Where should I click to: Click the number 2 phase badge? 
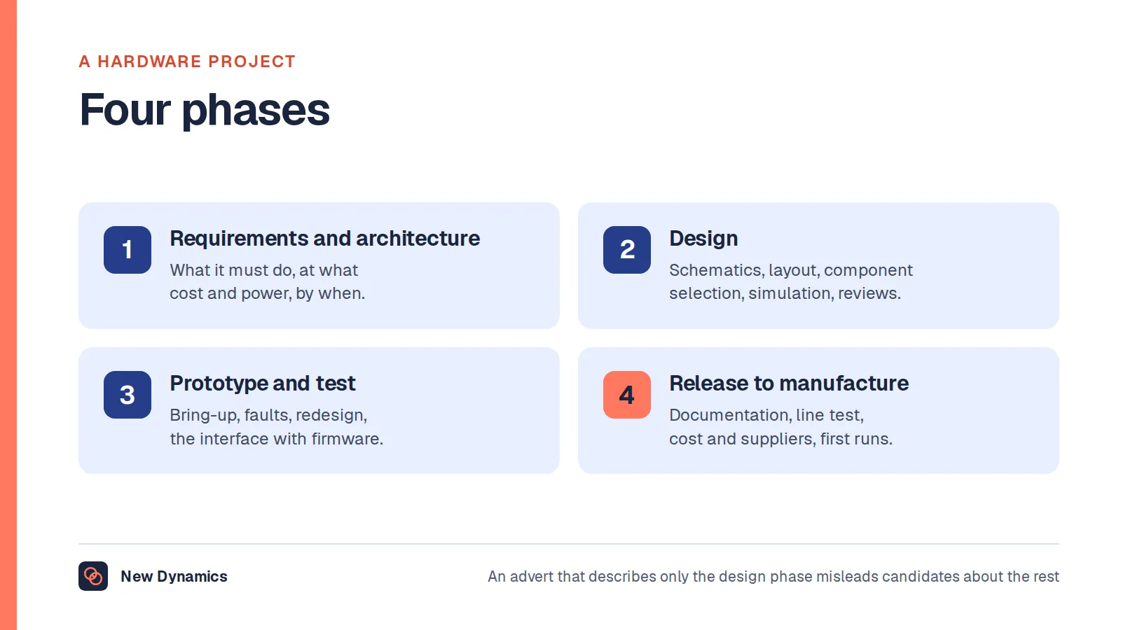click(x=627, y=250)
